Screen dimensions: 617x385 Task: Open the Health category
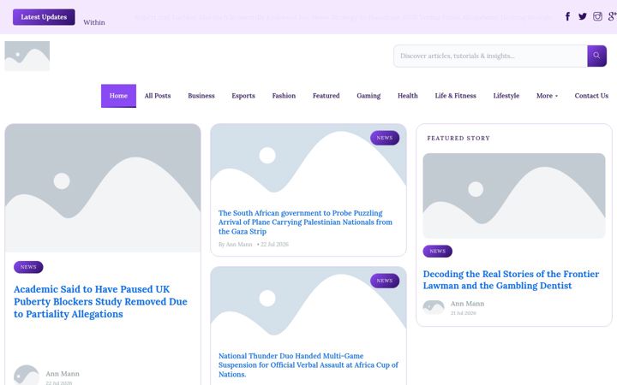[x=408, y=96]
